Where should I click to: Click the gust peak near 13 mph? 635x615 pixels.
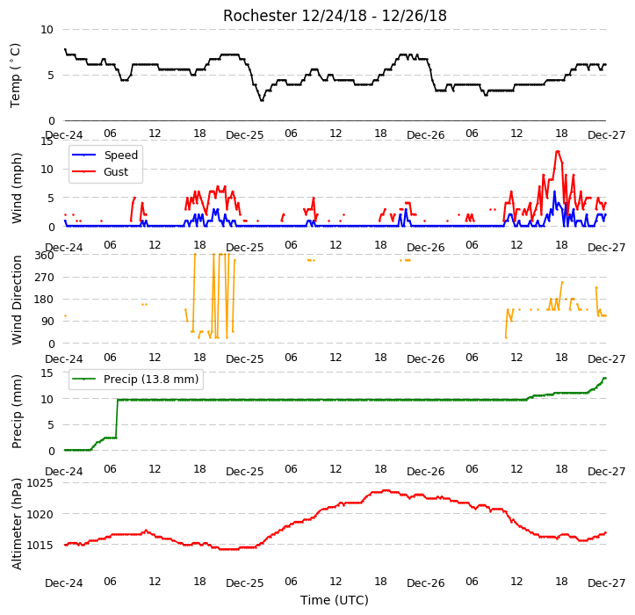point(558,152)
